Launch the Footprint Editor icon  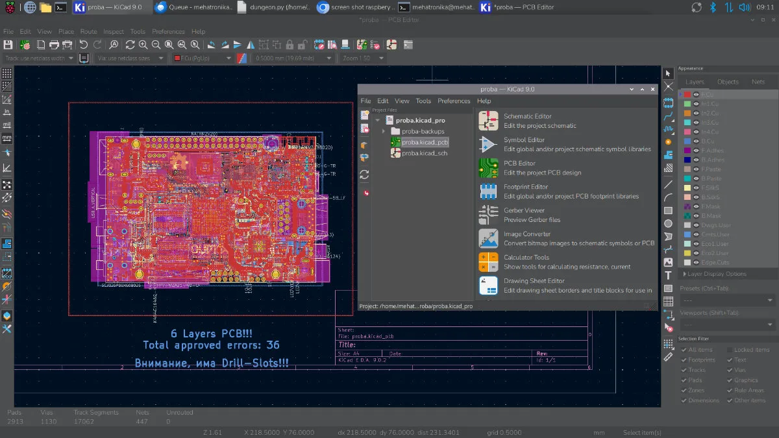pyautogui.click(x=488, y=191)
